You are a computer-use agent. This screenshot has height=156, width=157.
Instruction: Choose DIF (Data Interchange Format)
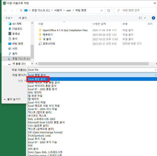(45, 132)
